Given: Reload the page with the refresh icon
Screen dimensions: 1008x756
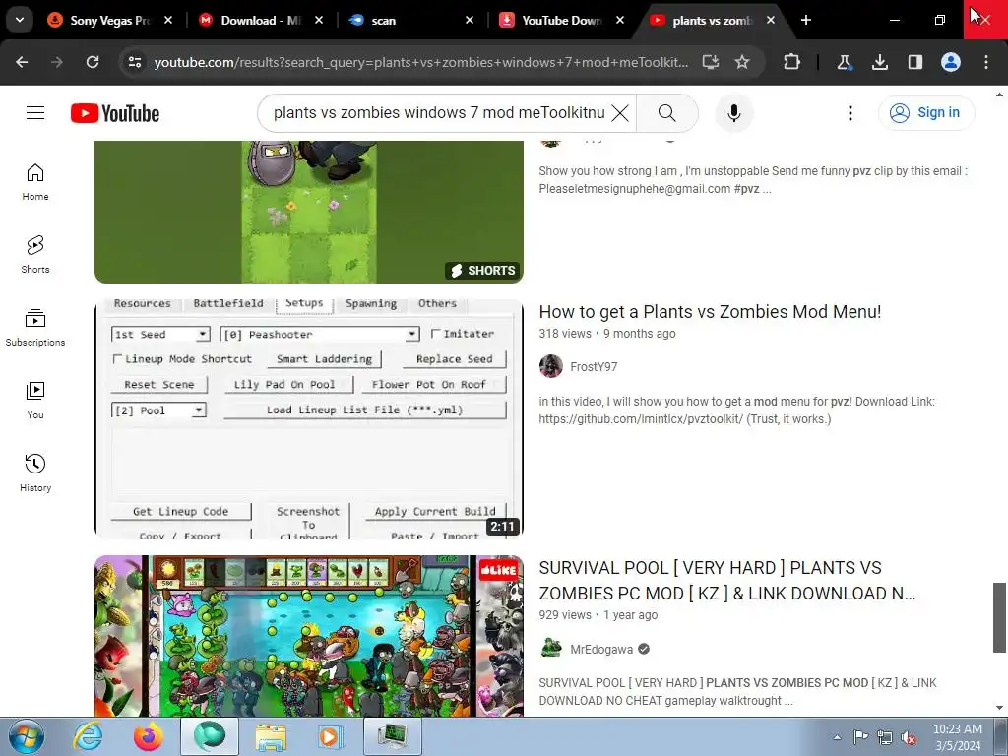Looking at the screenshot, I should [x=93, y=62].
